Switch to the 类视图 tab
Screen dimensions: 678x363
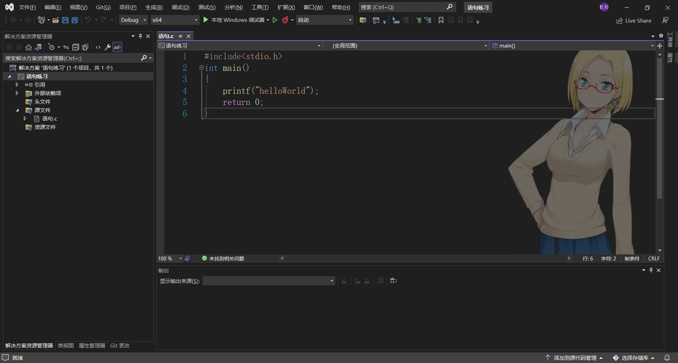[x=65, y=345]
